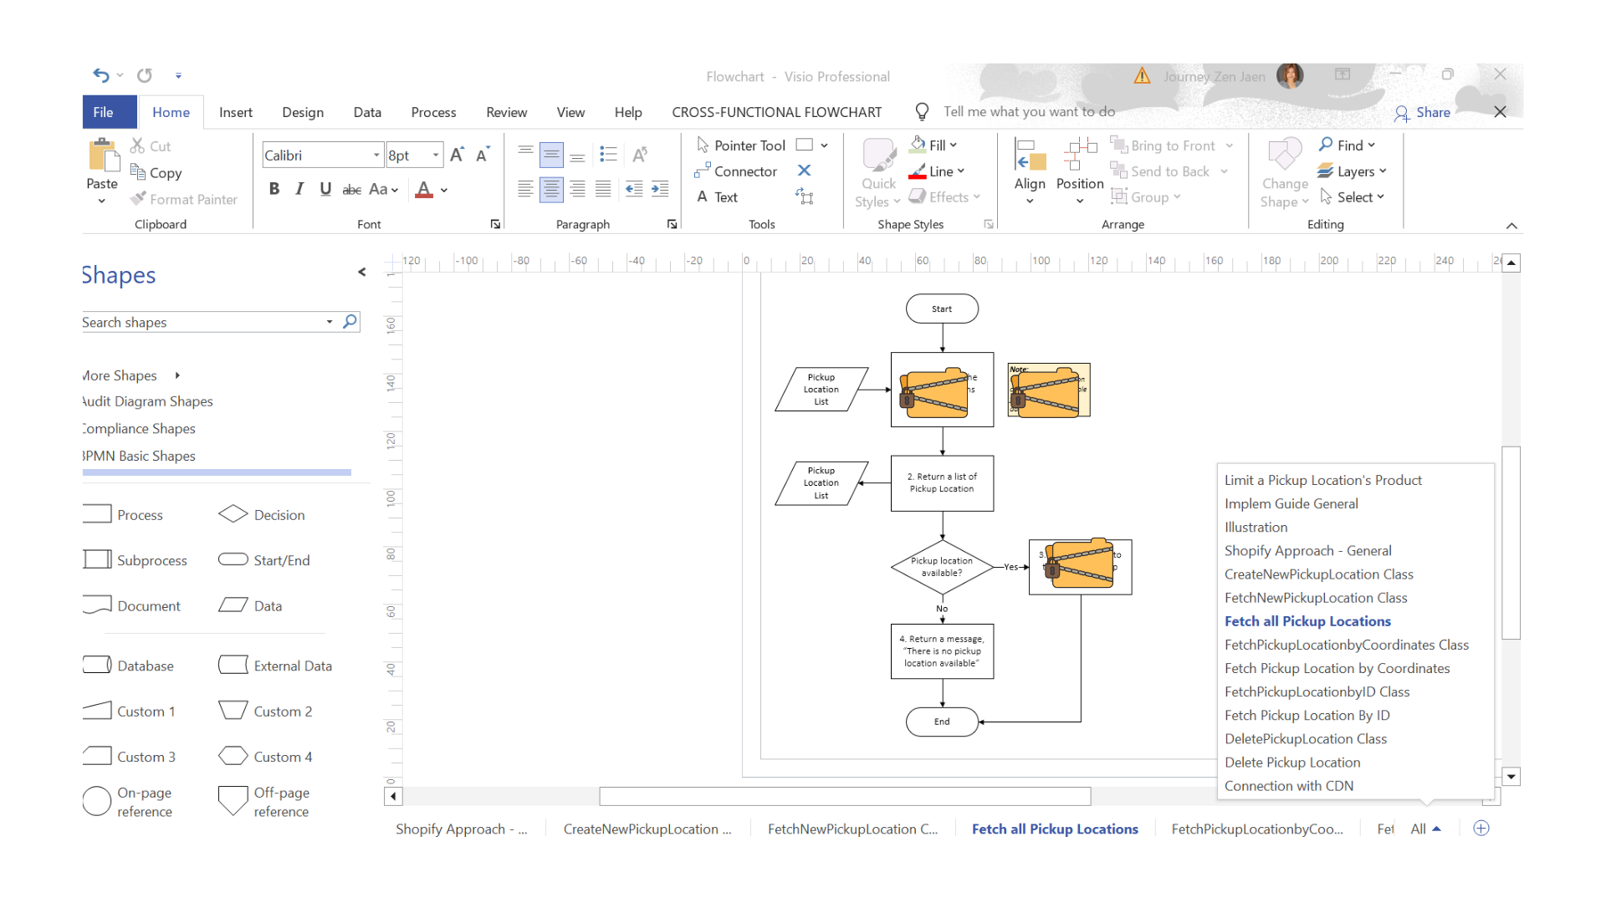1606x903 pixels.
Task: Choose Delete Pickup Location from page list
Action: [1292, 763]
